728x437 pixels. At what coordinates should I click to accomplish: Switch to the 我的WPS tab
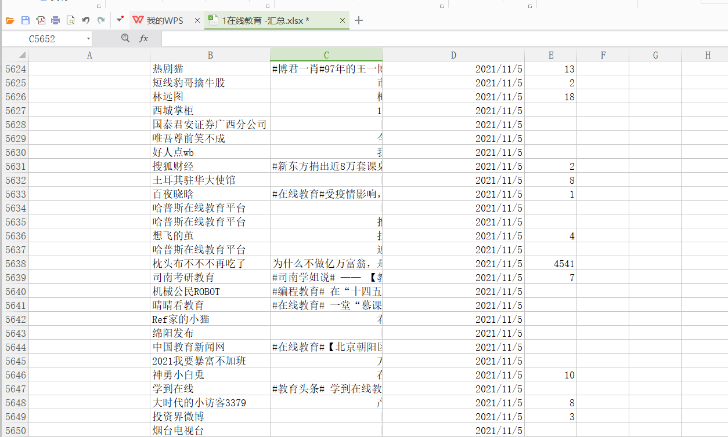pos(164,20)
